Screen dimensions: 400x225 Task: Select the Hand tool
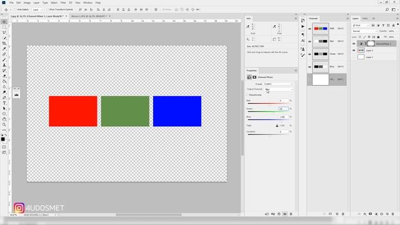pyautogui.click(x=4, y=119)
